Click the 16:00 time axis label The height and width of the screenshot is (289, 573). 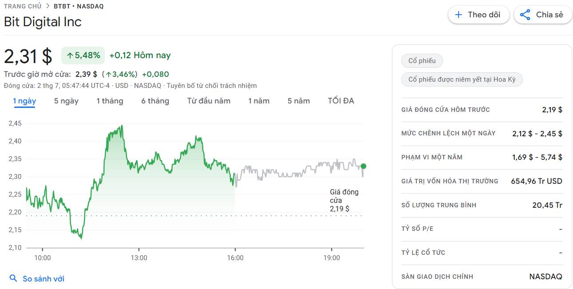pos(235,258)
